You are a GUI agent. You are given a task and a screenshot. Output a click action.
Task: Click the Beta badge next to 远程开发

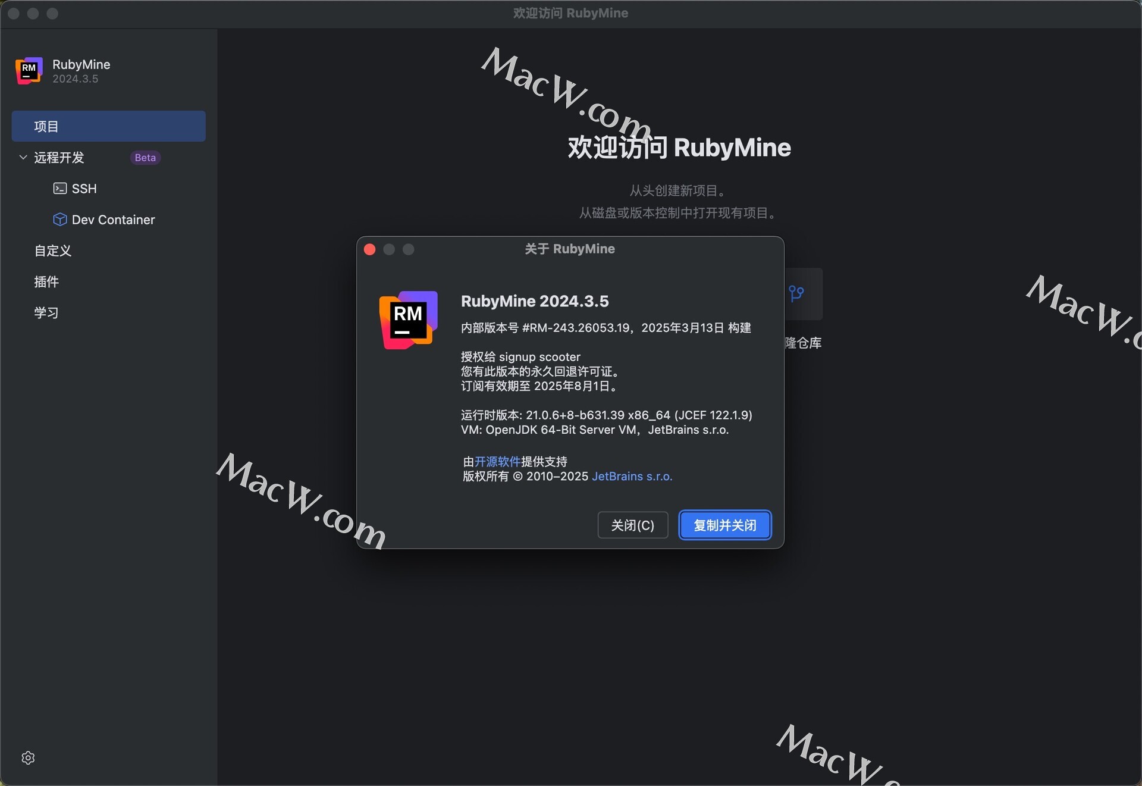[x=145, y=158]
